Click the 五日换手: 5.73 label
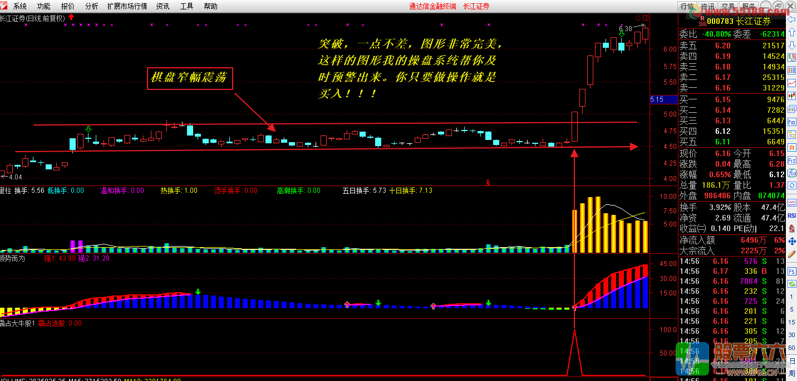Screen dimensions: 797x381 (x=364, y=190)
